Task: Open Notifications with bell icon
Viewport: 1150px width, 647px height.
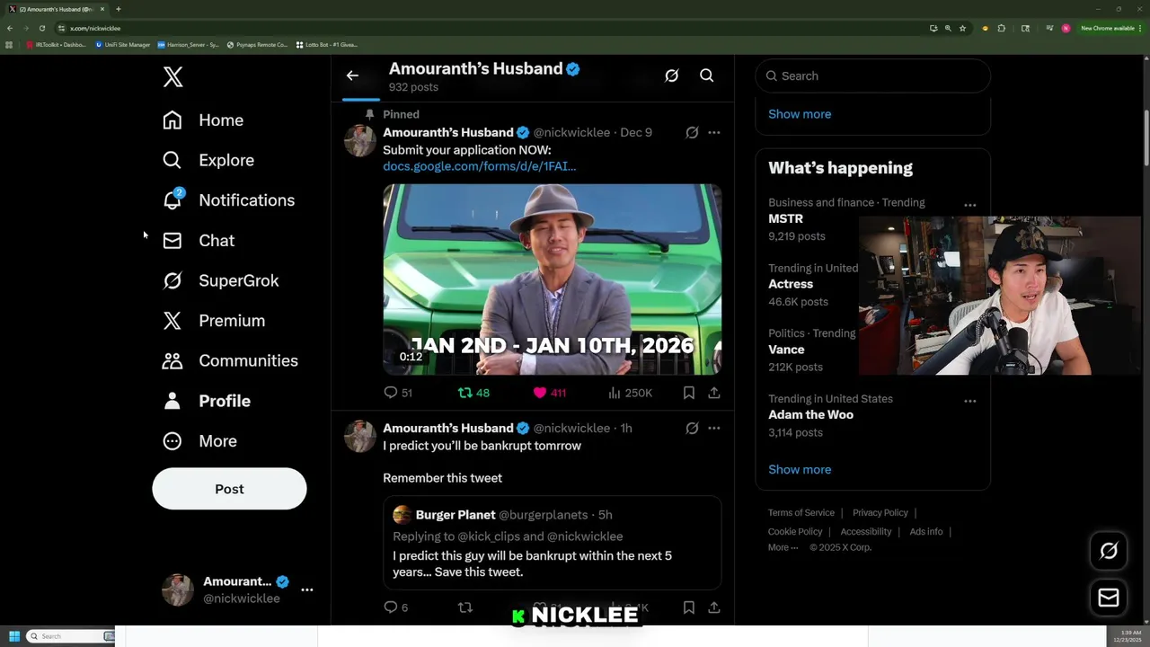Action: [228, 200]
